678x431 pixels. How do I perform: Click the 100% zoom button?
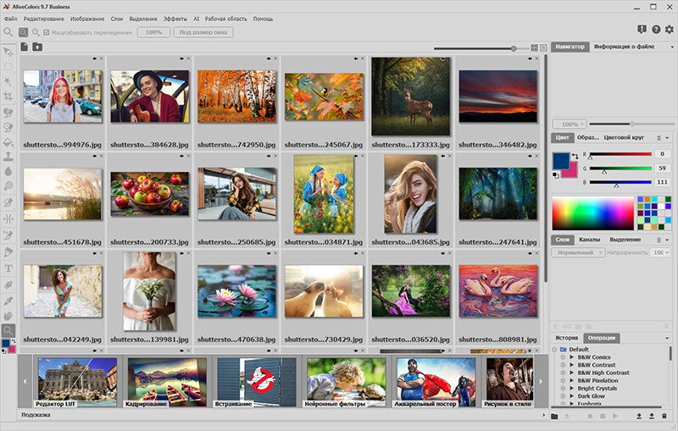[153, 32]
